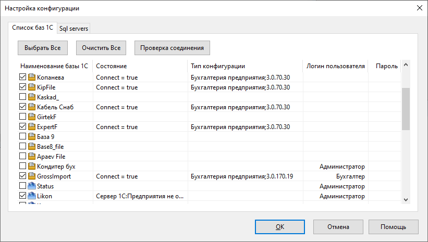Click the Тип конфигурации column header
This screenshot has width=428, height=242.
245,66
